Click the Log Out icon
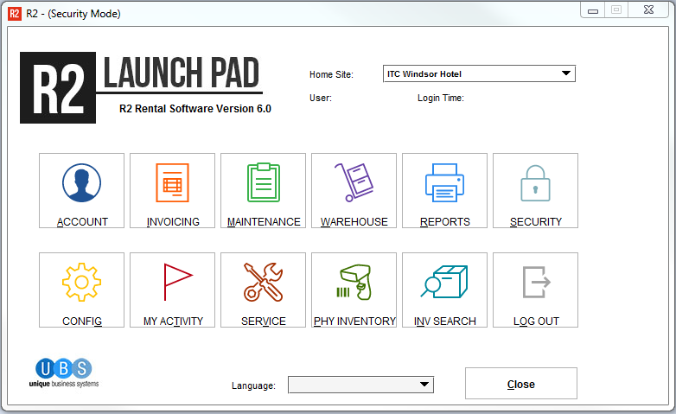676x414 pixels. coord(535,283)
